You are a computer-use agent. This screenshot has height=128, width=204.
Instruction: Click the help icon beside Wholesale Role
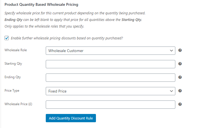pos(180,50)
